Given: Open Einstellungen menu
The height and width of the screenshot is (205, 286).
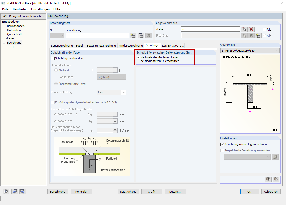Looking at the screenshot, I should [40, 9].
